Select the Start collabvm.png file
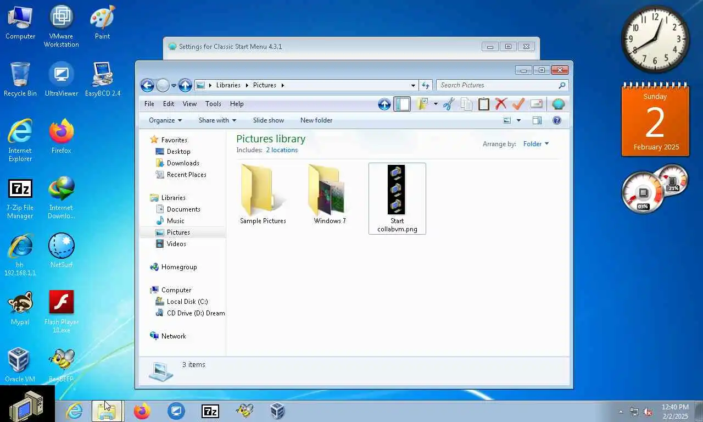Viewport: 703px width, 422px height. pyautogui.click(x=397, y=198)
